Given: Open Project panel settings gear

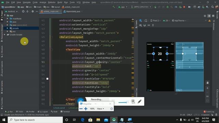Looking at the screenshot, I should [33, 11].
